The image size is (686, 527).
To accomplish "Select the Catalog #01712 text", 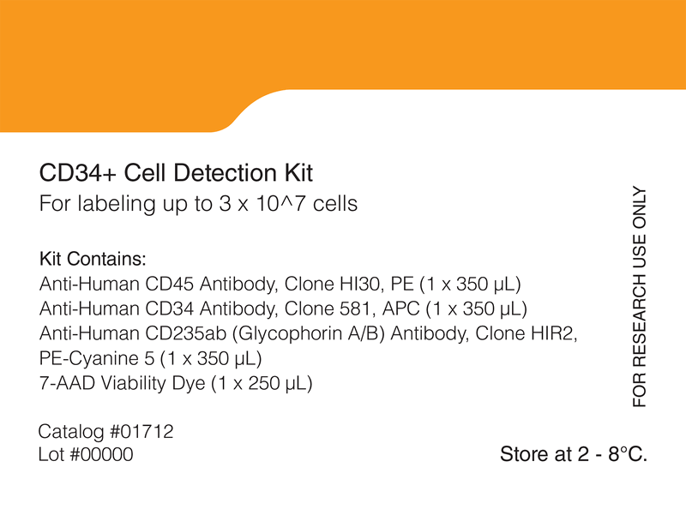I will (105, 432).
